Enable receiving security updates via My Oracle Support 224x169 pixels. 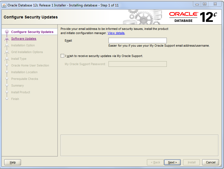tap(63, 56)
